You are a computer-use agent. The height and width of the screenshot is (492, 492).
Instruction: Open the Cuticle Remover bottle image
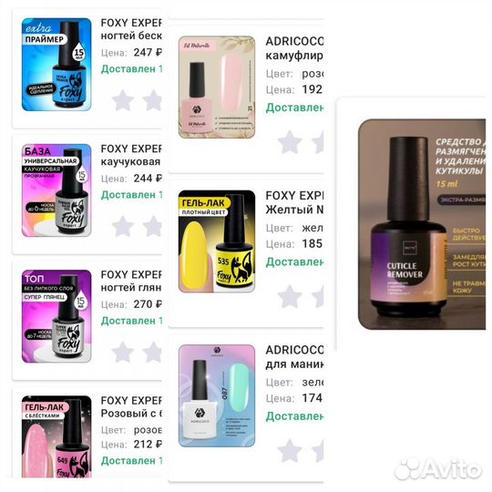click(x=422, y=224)
